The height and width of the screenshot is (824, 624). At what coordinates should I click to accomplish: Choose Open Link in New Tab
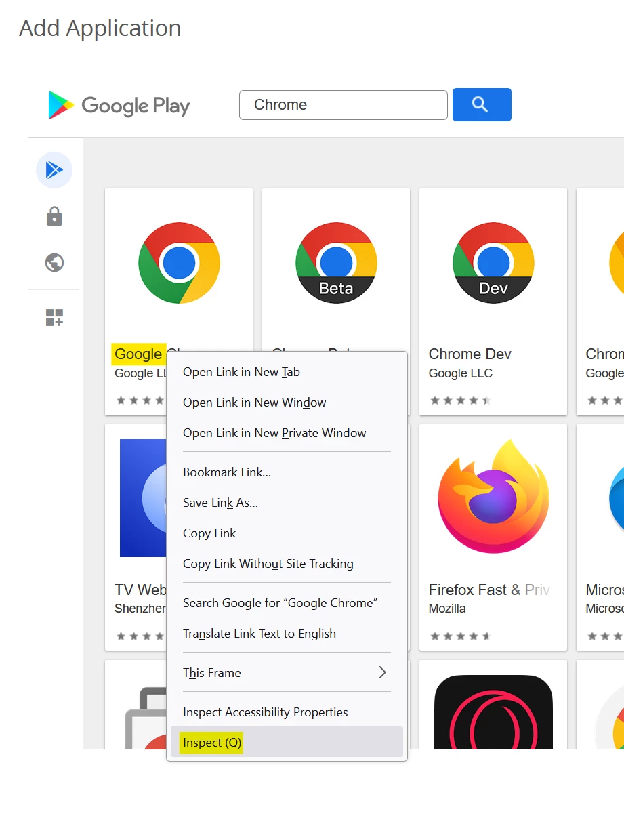(x=287, y=372)
